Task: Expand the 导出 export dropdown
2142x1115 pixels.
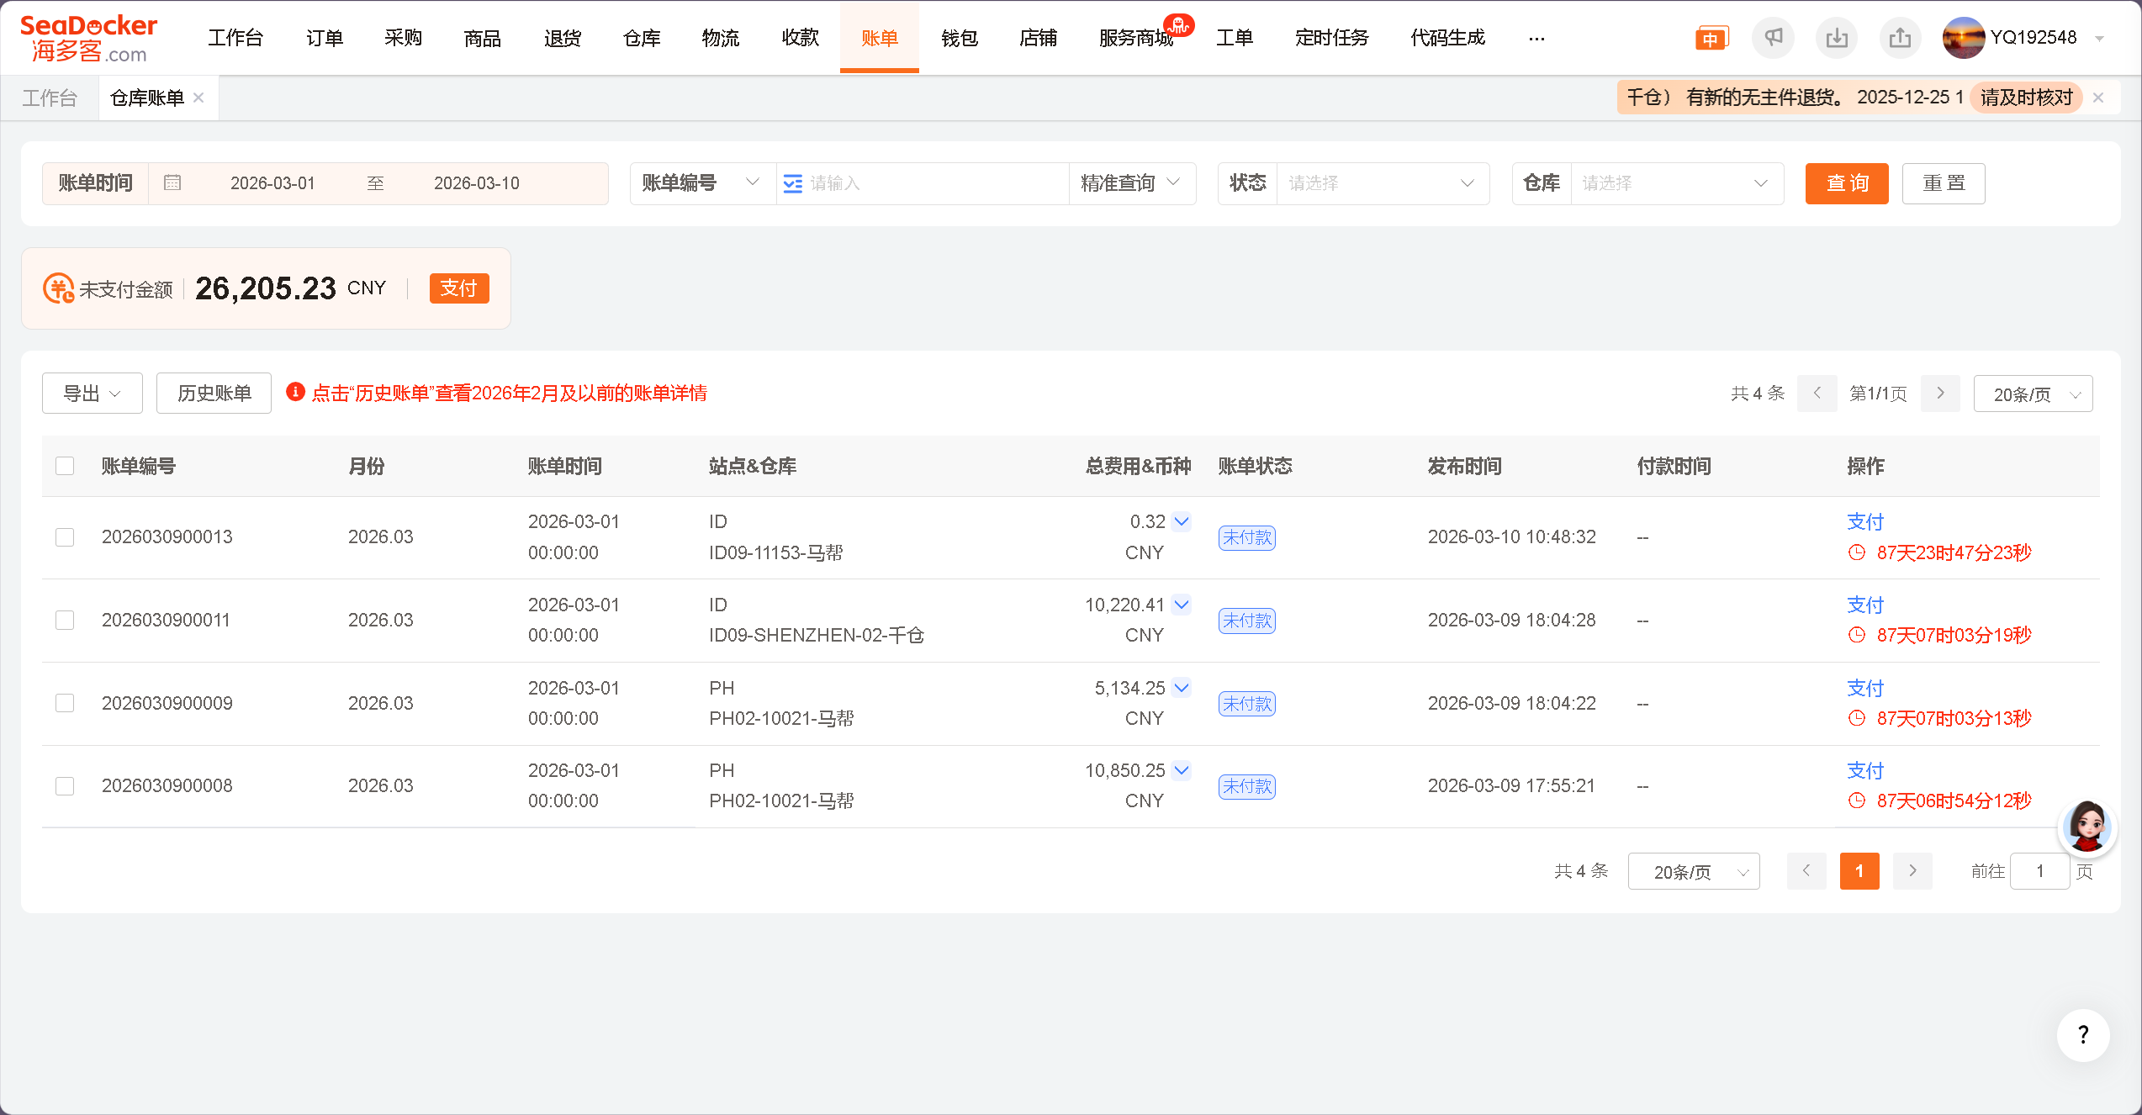Action: point(93,394)
